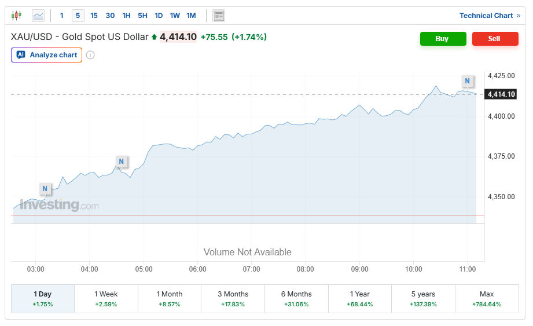Select the 15 minute interval
533x326 pixels.
[x=94, y=16]
